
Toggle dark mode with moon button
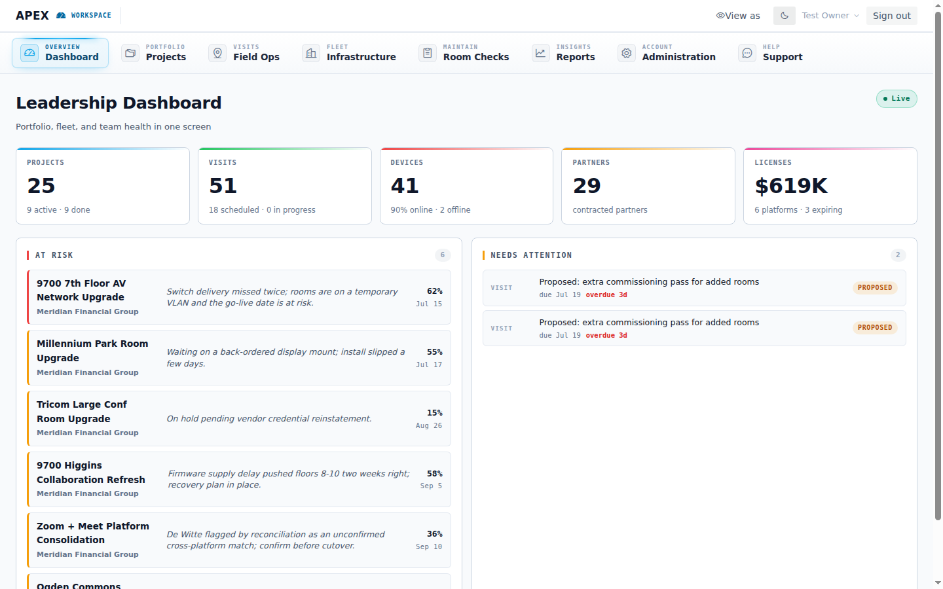[784, 16]
